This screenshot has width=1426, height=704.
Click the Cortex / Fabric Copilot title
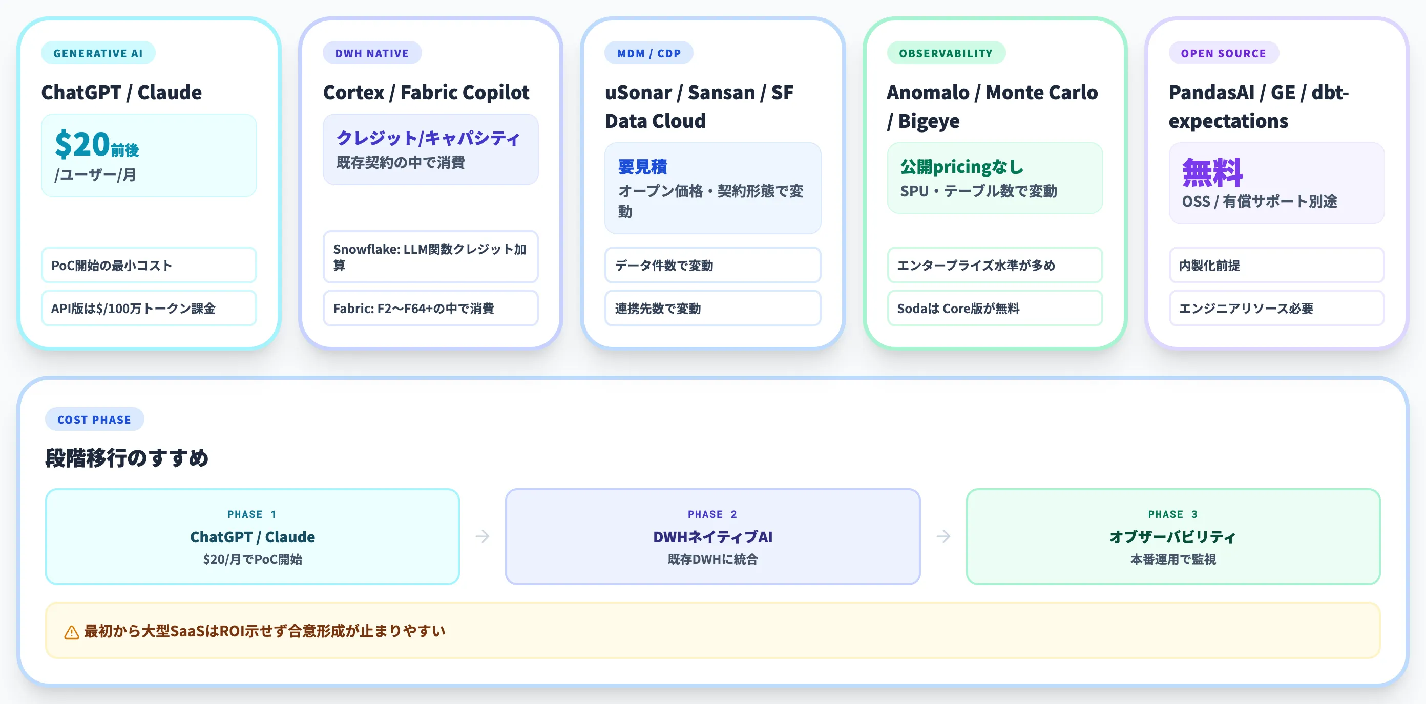point(426,92)
